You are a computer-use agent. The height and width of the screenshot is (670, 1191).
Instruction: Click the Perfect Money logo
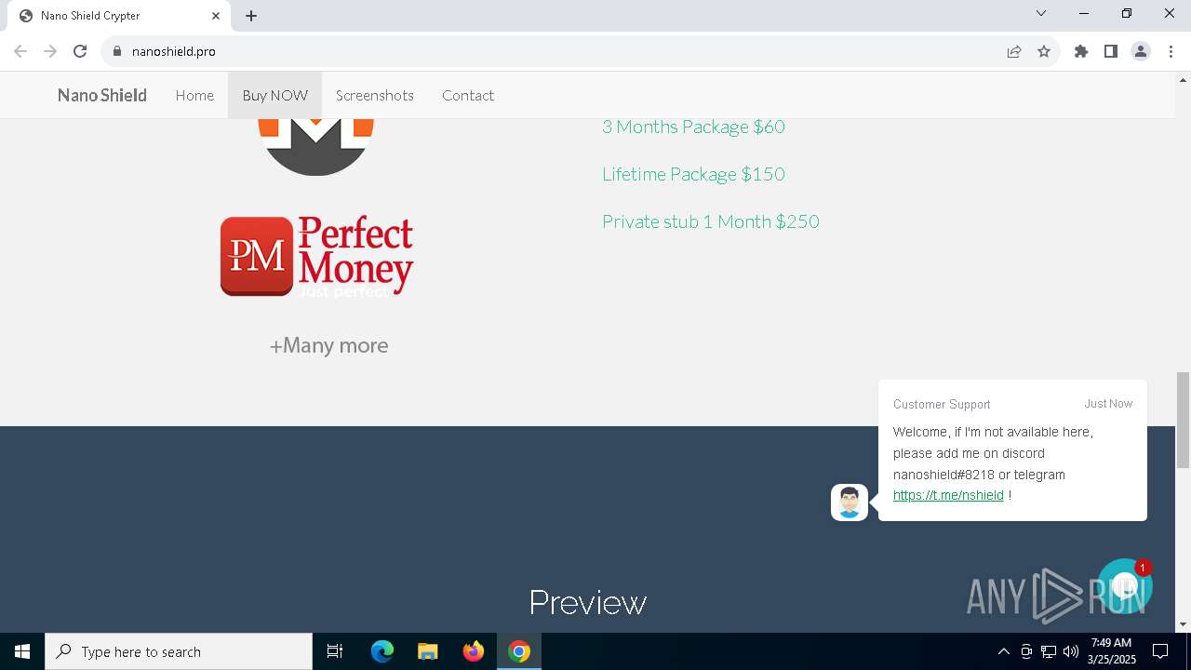pos(317,257)
